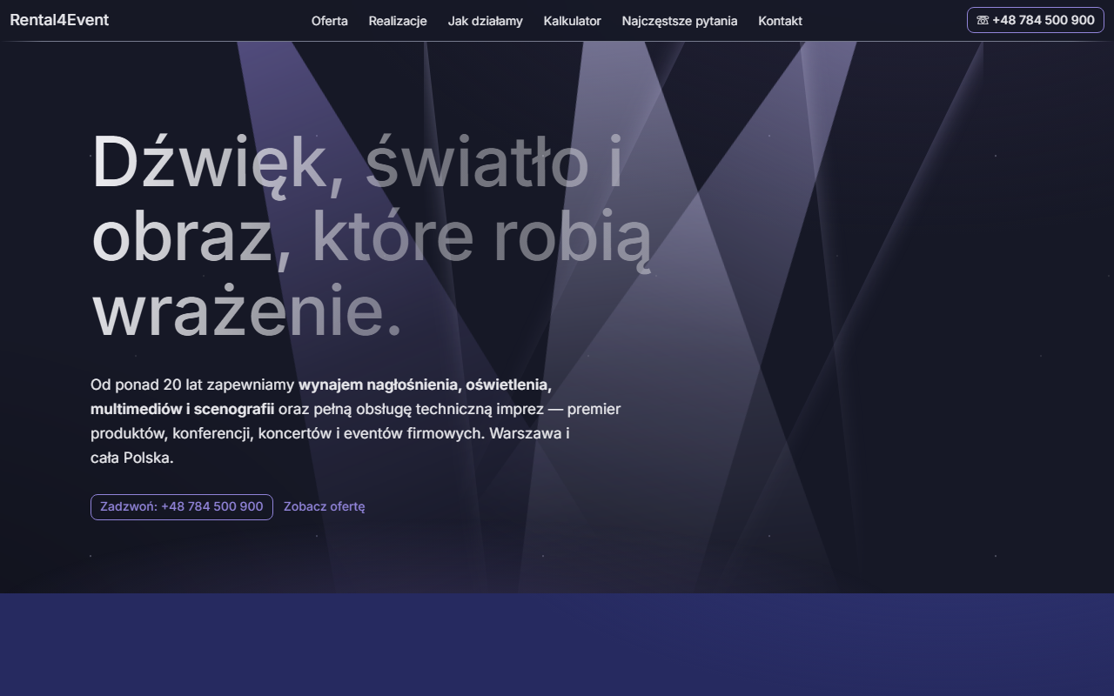The width and height of the screenshot is (1114, 696).
Task: Click the Rental4Event logo
Action: click(59, 20)
